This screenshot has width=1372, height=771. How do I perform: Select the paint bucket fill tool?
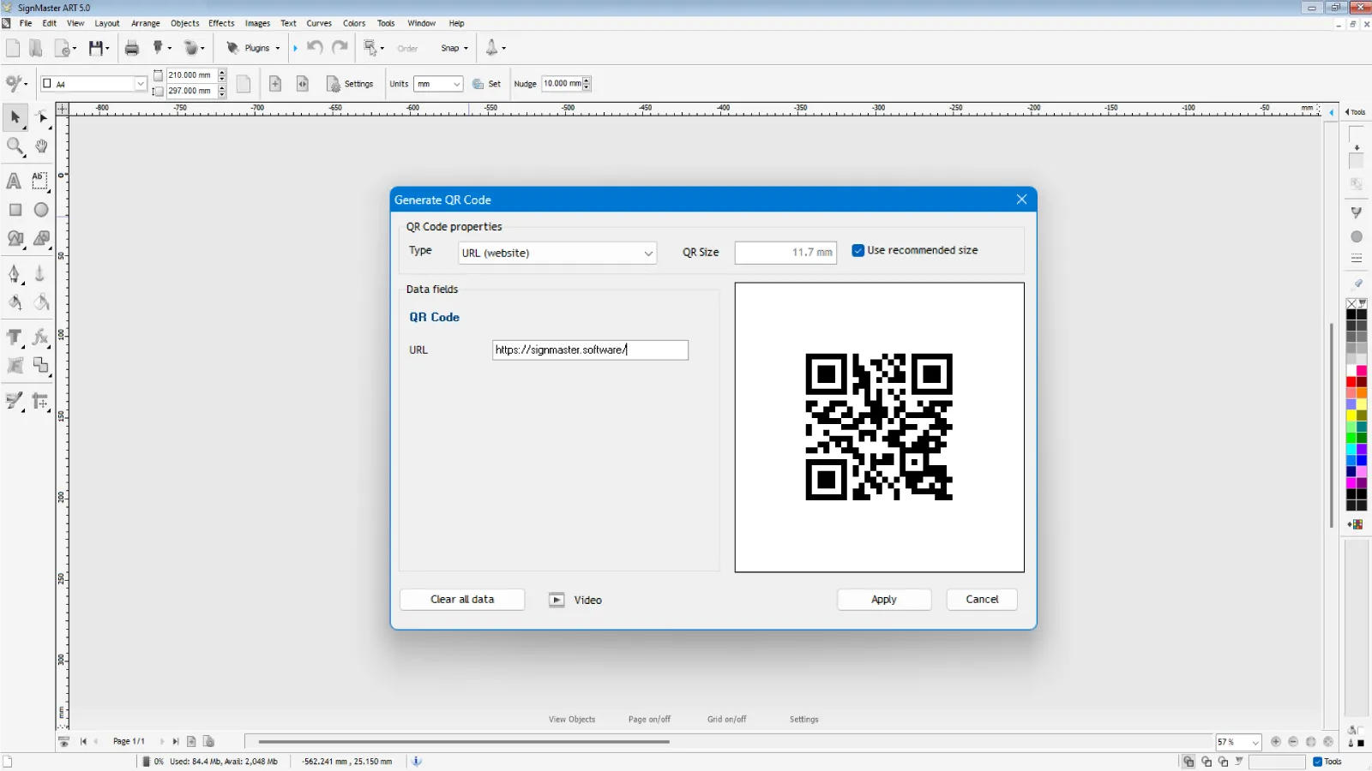(15, 302)
